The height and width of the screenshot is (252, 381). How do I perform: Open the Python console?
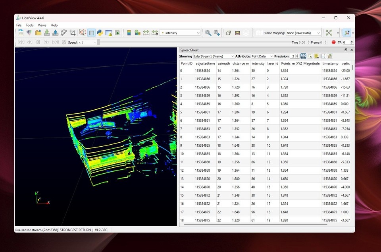pyautogui.click(x=100, y=33)
